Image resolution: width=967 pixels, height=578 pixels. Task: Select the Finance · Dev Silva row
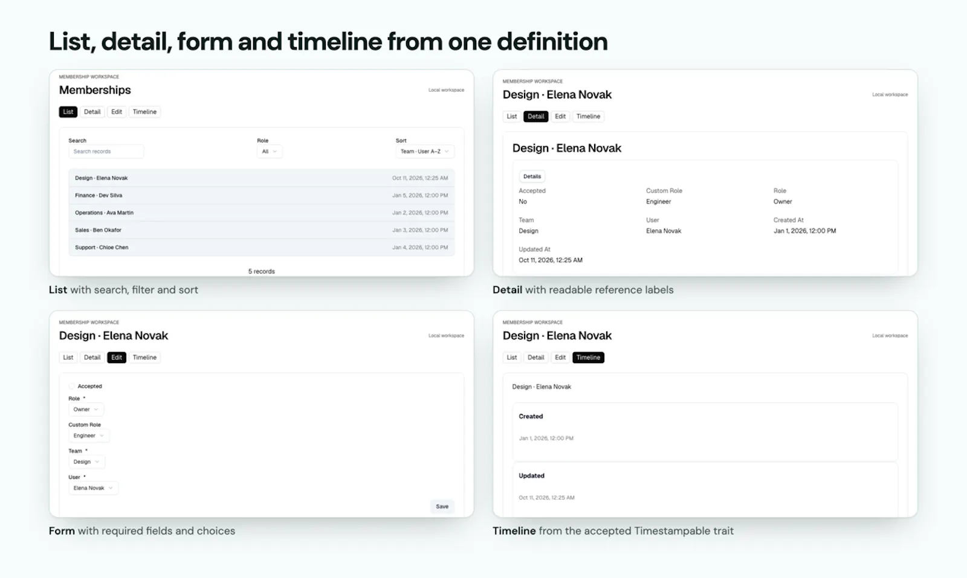click(261, 196)
